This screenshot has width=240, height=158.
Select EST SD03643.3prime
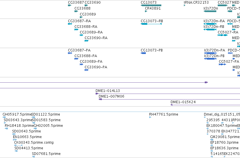pos(5,123)
